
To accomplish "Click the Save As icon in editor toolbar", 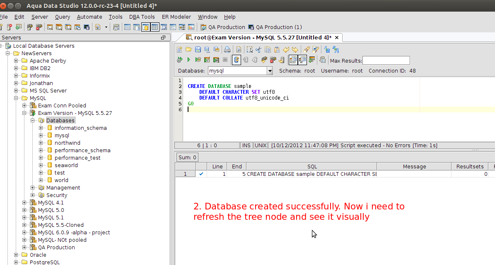I will point(207,50).
